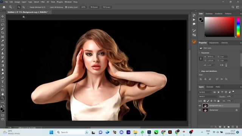Add layer style fx icon
Screen dimensions: 242x136
click(x=216, y=127)
